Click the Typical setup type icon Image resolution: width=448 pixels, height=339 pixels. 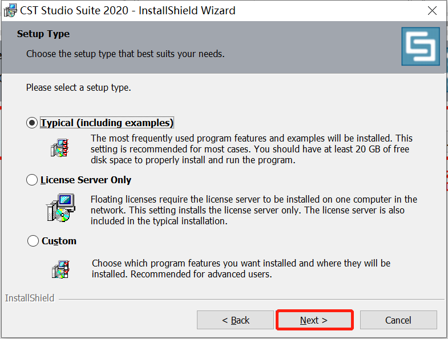point(60,148)
